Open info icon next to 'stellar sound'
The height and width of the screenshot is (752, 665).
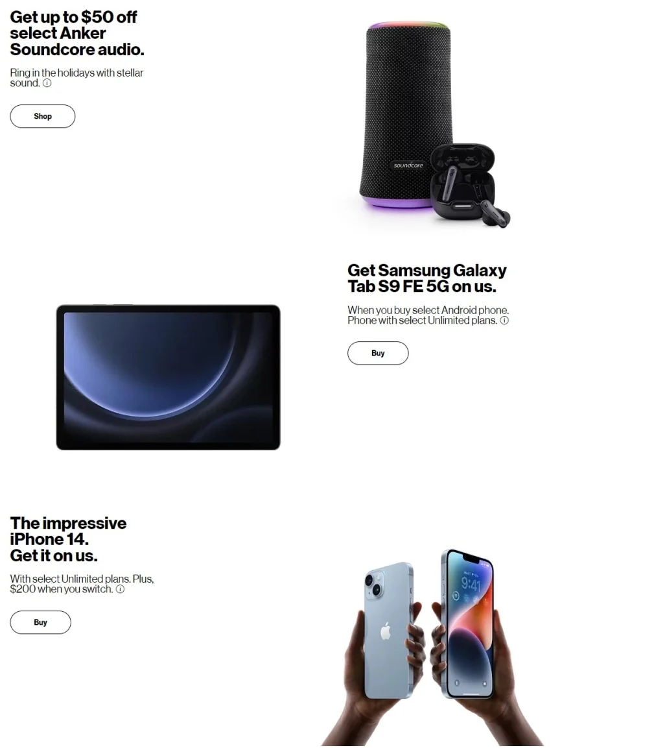coord(47,83)
